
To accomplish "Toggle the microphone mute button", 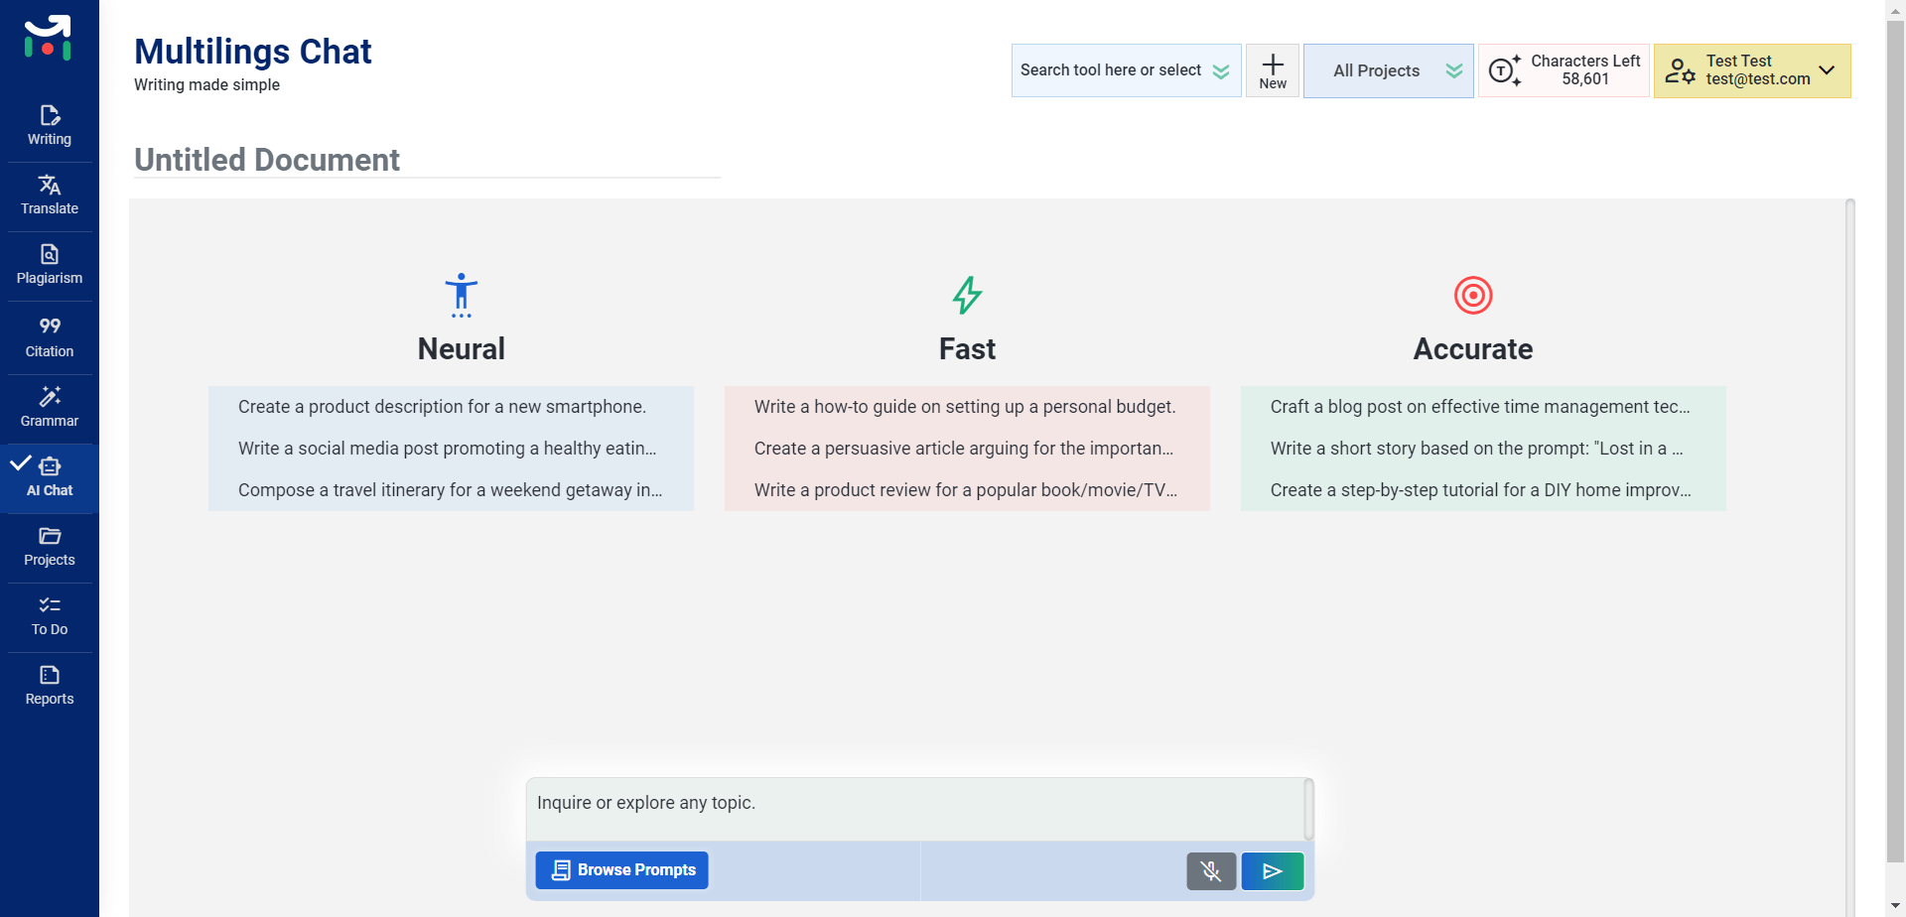I will pos(1210,871).
